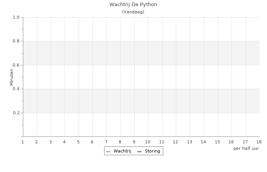Click the 1.0 y-axis value
Viewport: 267px width, 172px height.
click(16, 17)
